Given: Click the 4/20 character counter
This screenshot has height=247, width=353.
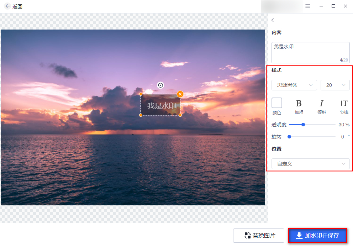Looking at the screenshot, I should (344, 60).
